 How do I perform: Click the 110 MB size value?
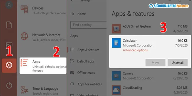183,26
